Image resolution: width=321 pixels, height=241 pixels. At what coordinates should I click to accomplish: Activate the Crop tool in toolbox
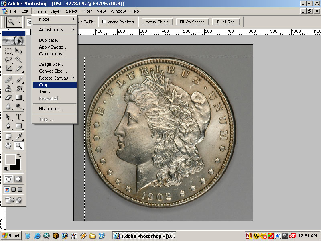coord(8,69)
